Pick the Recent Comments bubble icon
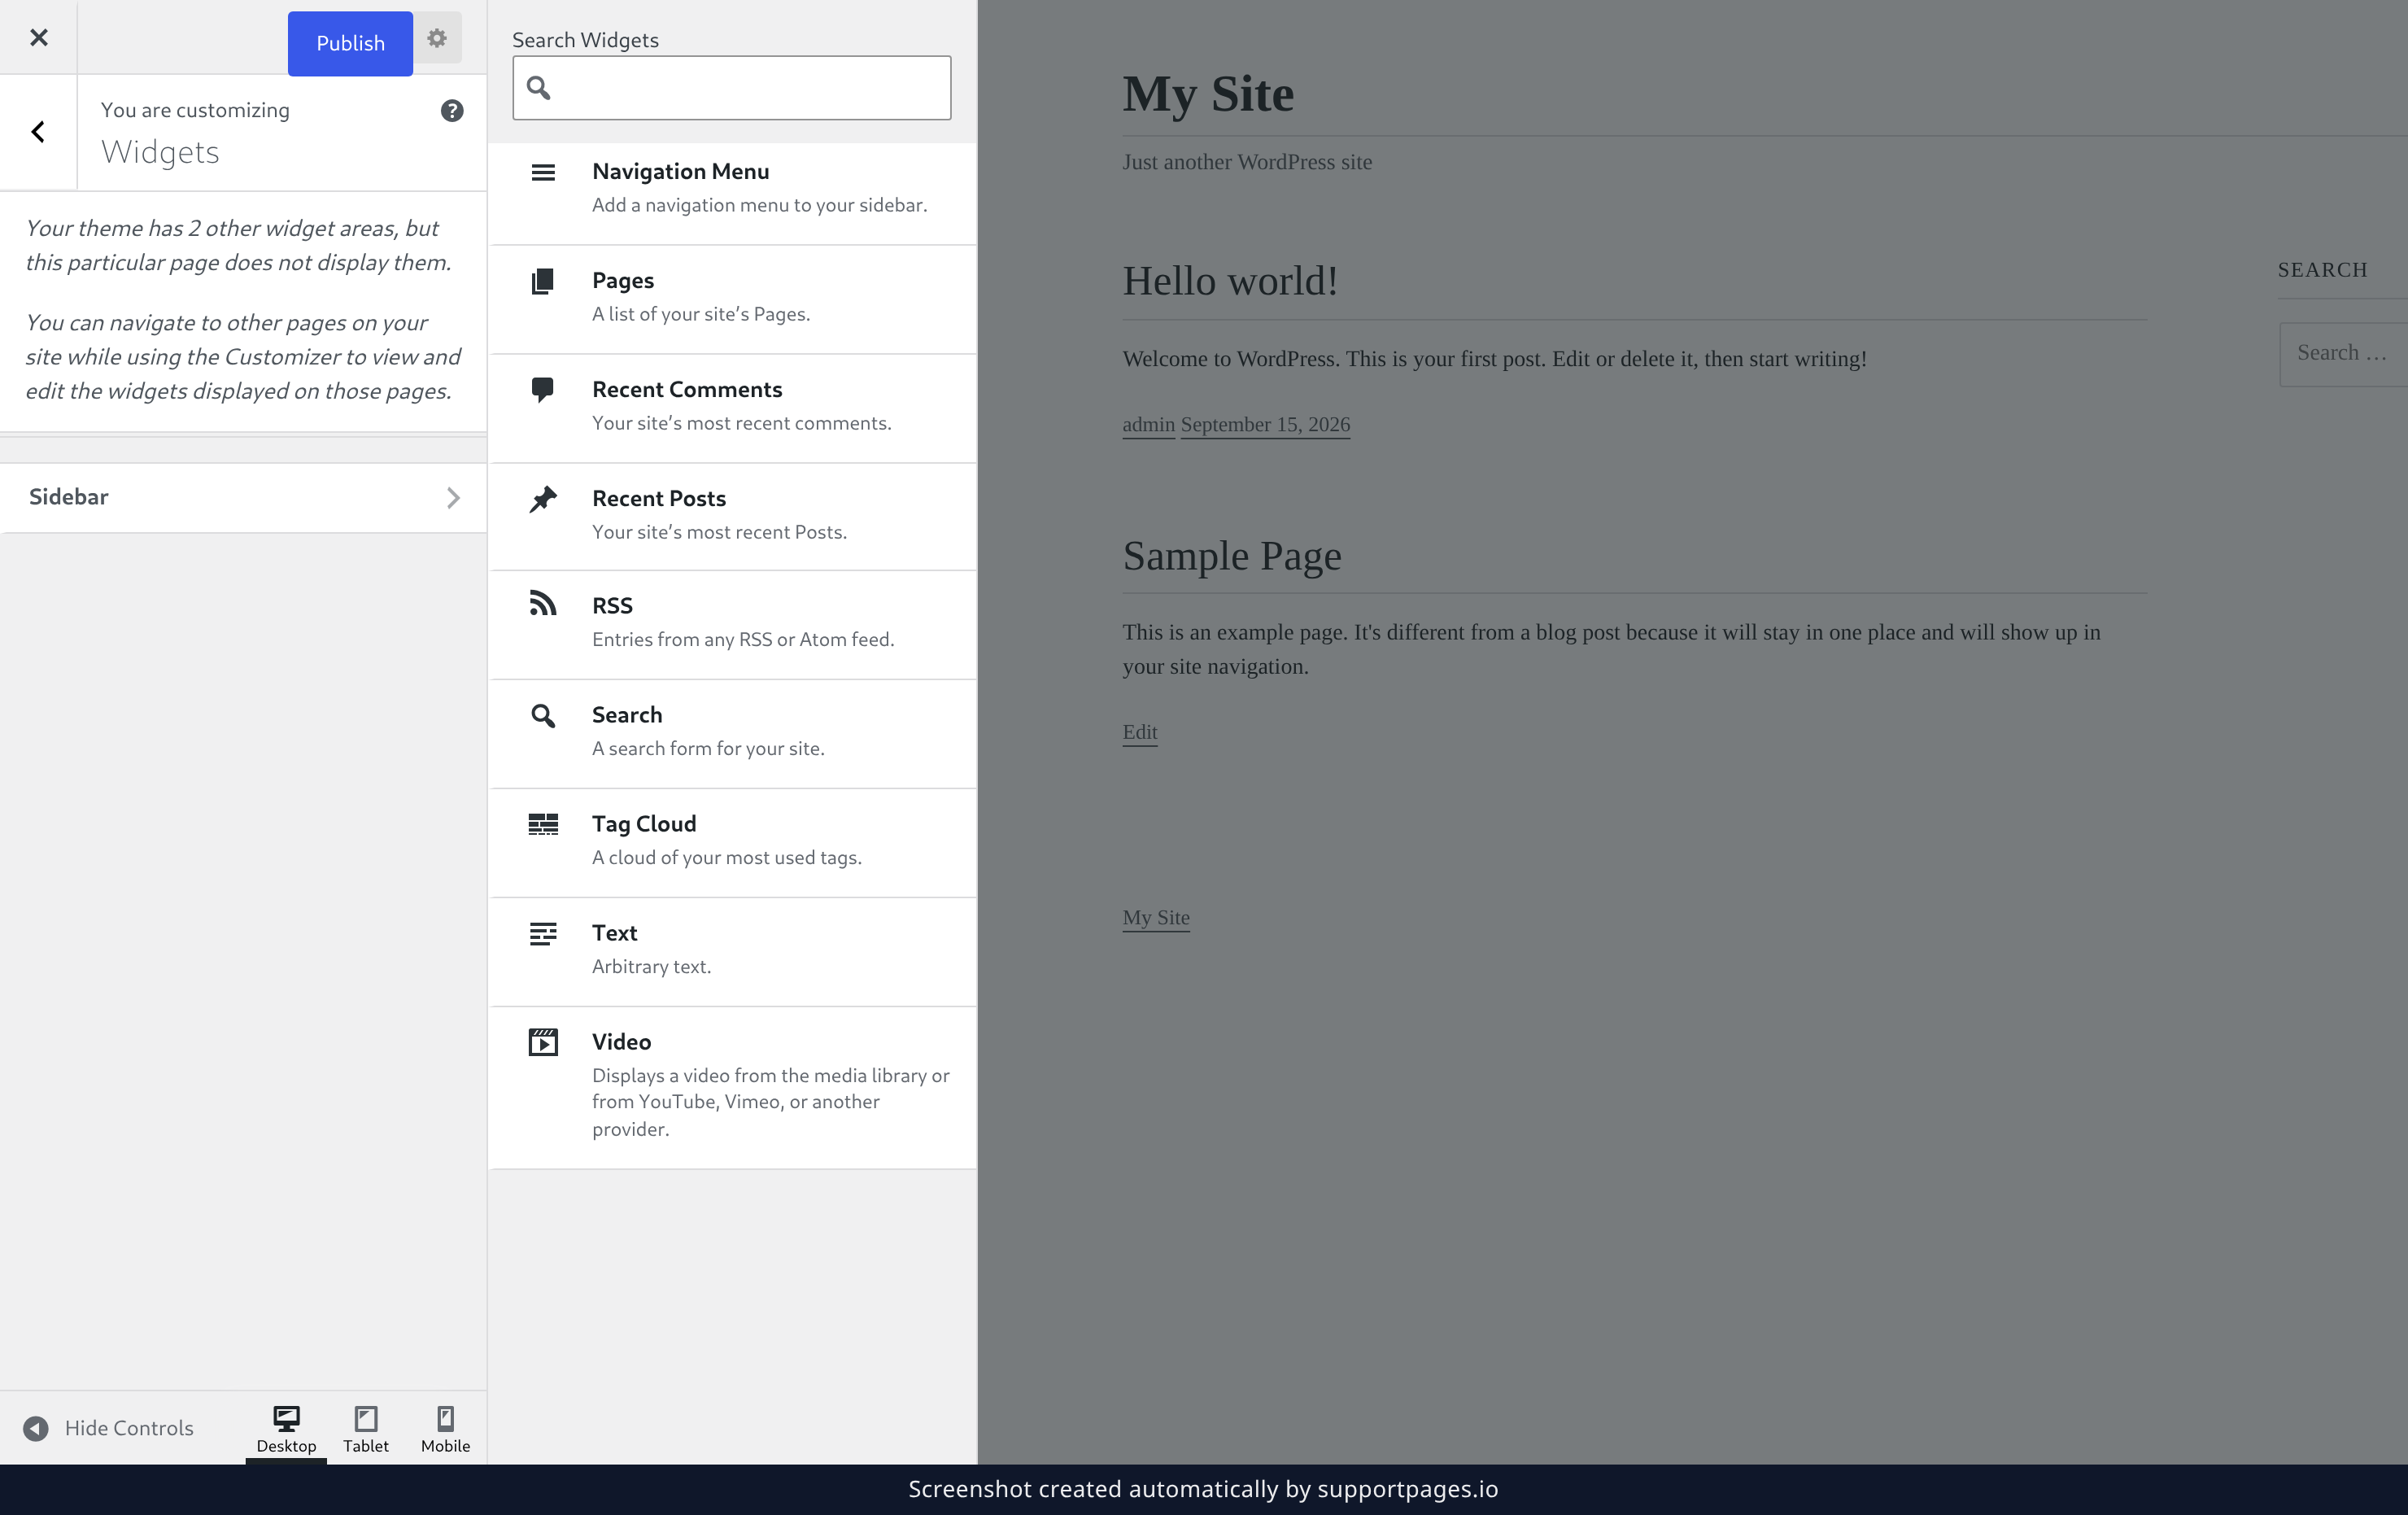 pos(543,390)
